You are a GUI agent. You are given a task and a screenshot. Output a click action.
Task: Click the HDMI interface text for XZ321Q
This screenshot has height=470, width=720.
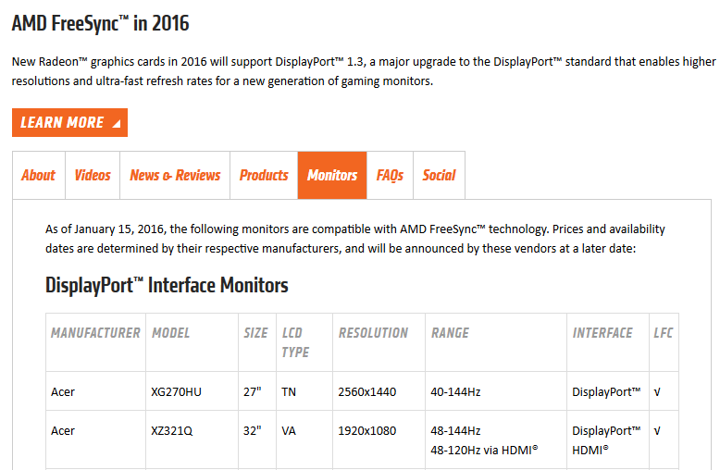pyautogui.click(x=590, y=451)
